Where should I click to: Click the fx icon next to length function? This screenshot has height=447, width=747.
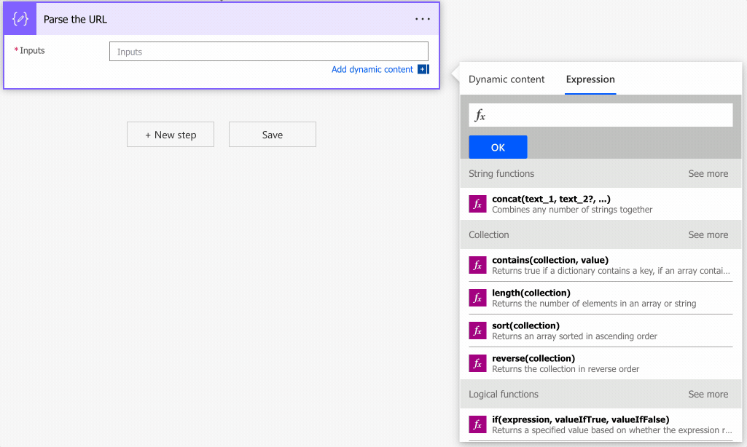pos(477,298)
